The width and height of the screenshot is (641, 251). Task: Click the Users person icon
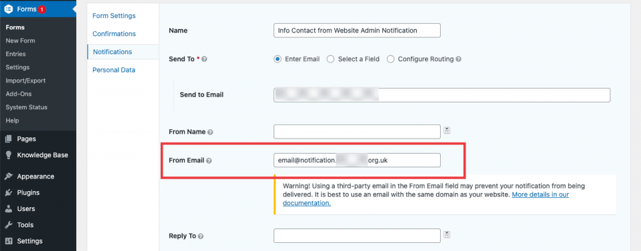8,209
